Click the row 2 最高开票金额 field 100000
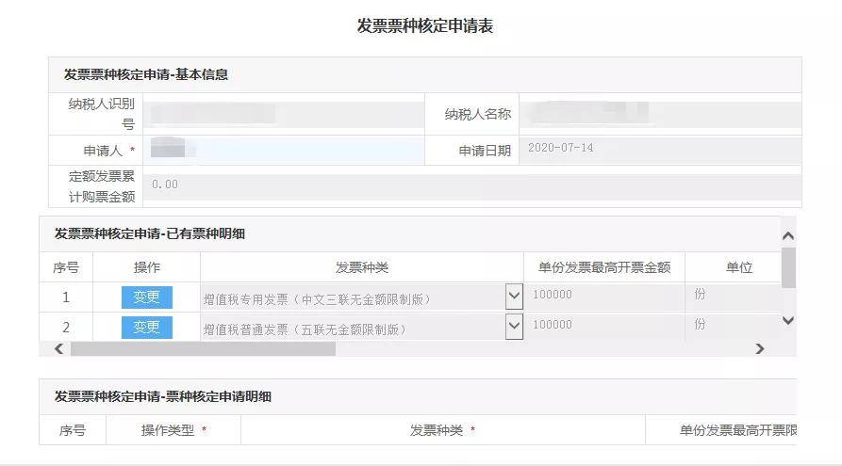 pyautogui.click(x=604, y=326)
